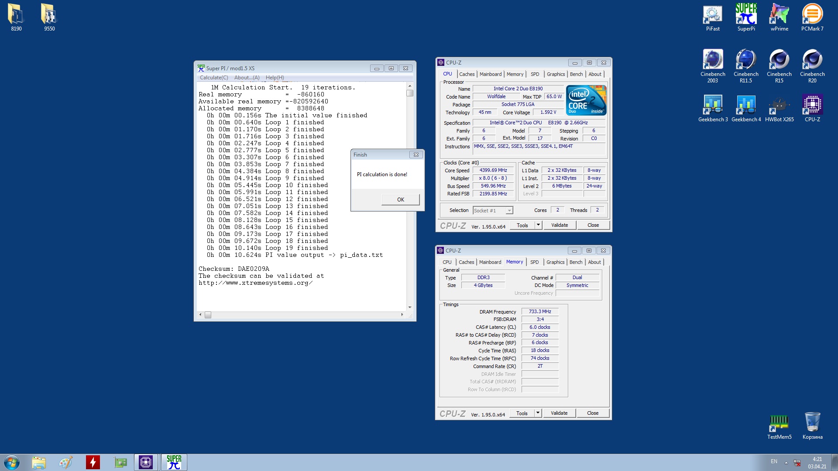Image resolution: width=838 pixels, height=471 pixels.
Task: Open File Explorer from the taskbar
Action: tap(39, 462)
